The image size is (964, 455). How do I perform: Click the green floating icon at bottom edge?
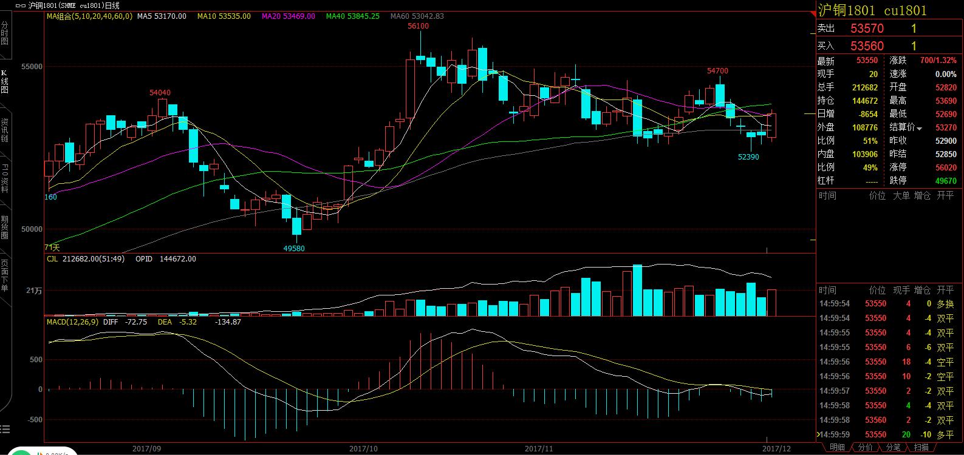coord(22,453)
